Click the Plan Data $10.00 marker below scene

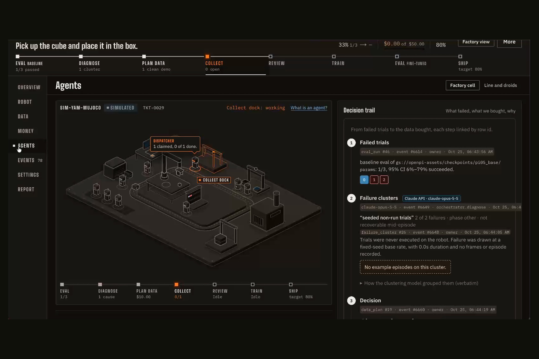138,284
